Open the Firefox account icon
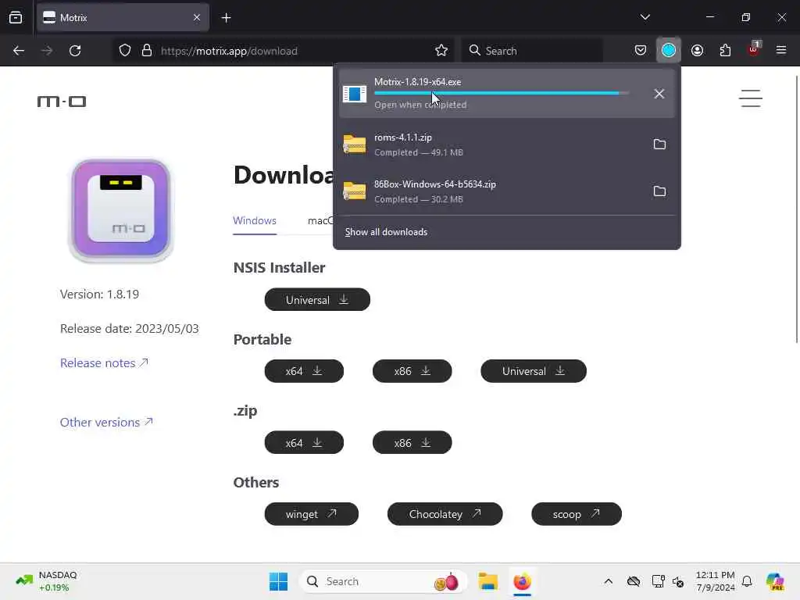 pos(697,51)
